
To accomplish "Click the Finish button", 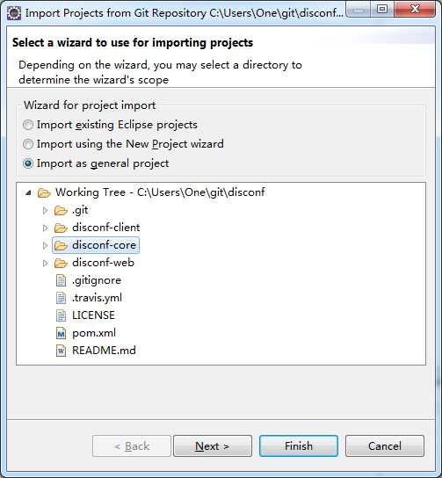I will point(299,446).
